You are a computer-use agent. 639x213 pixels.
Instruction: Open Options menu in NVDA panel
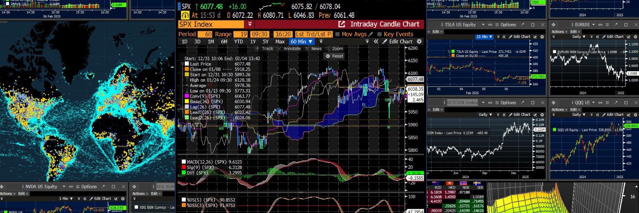86,187
